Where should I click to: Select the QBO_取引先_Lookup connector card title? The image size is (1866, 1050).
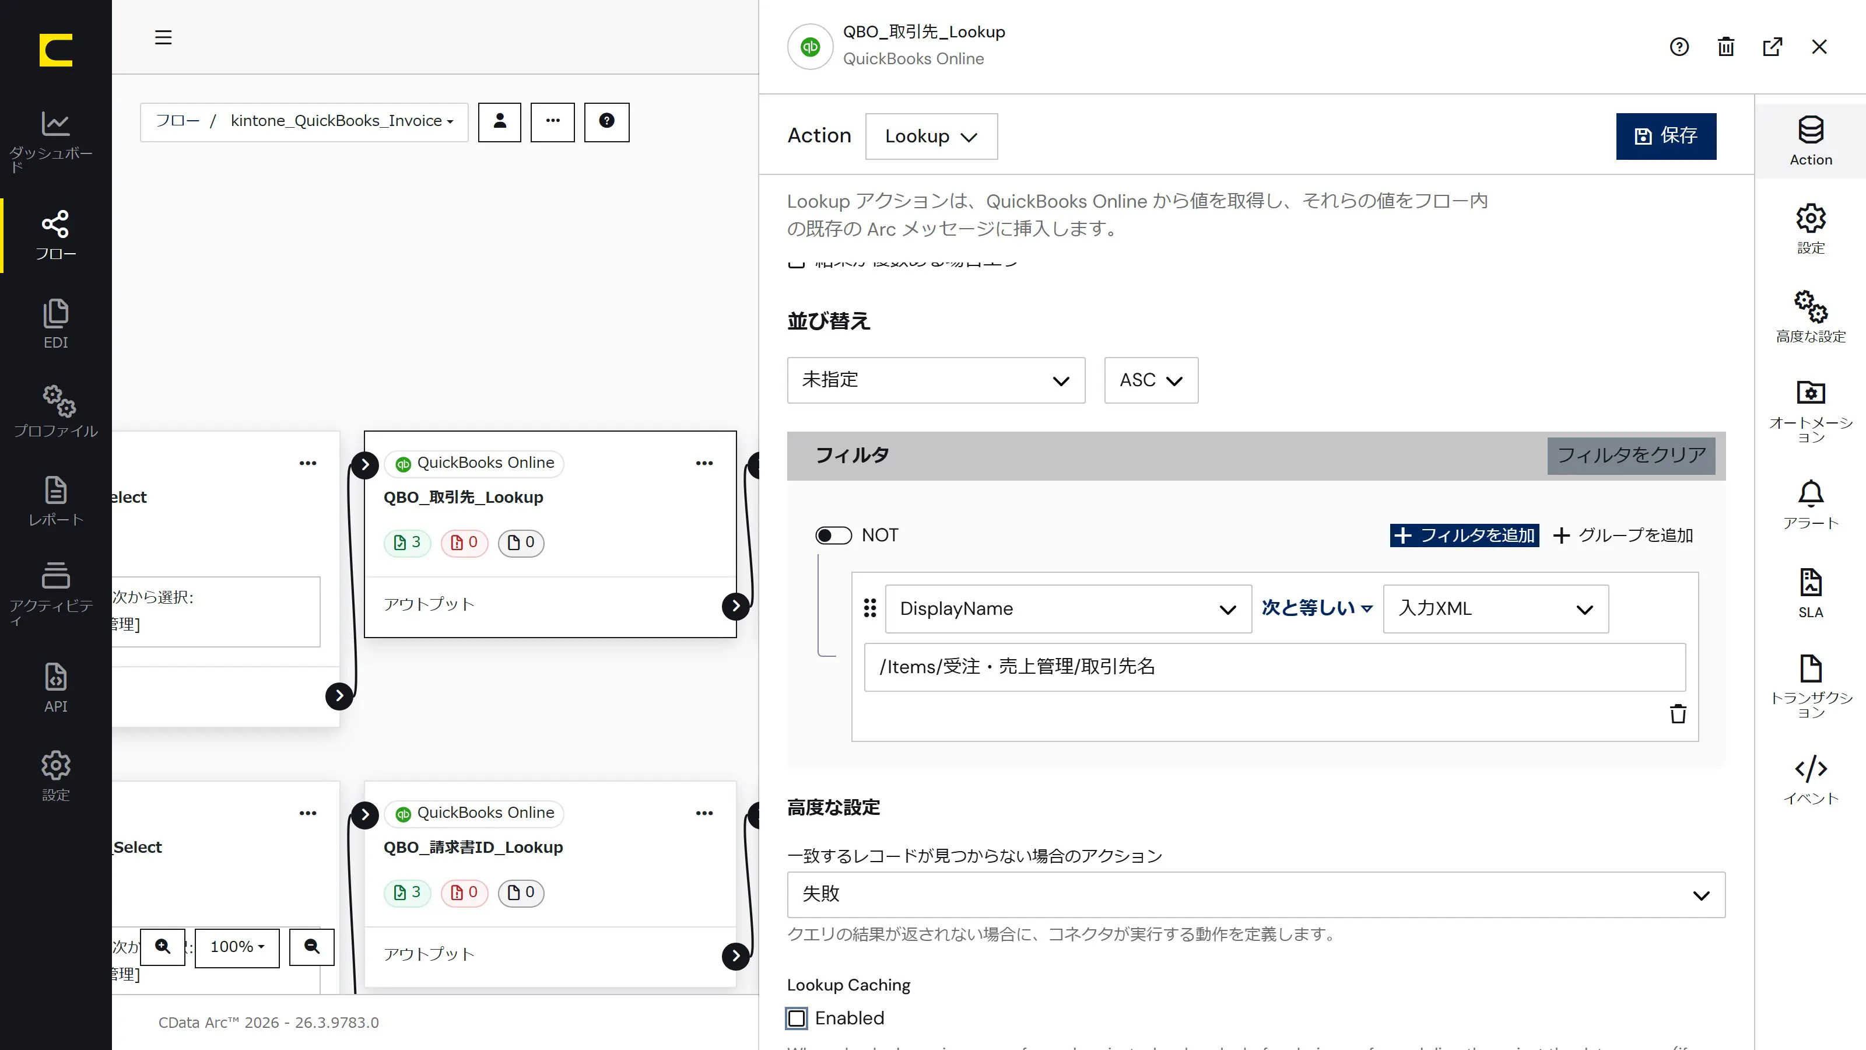point(463,497)
